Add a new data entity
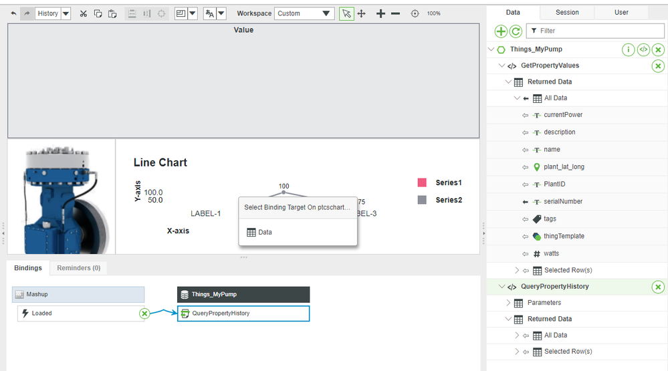Screen dimensions: 668x371 (x=501, y=31)
